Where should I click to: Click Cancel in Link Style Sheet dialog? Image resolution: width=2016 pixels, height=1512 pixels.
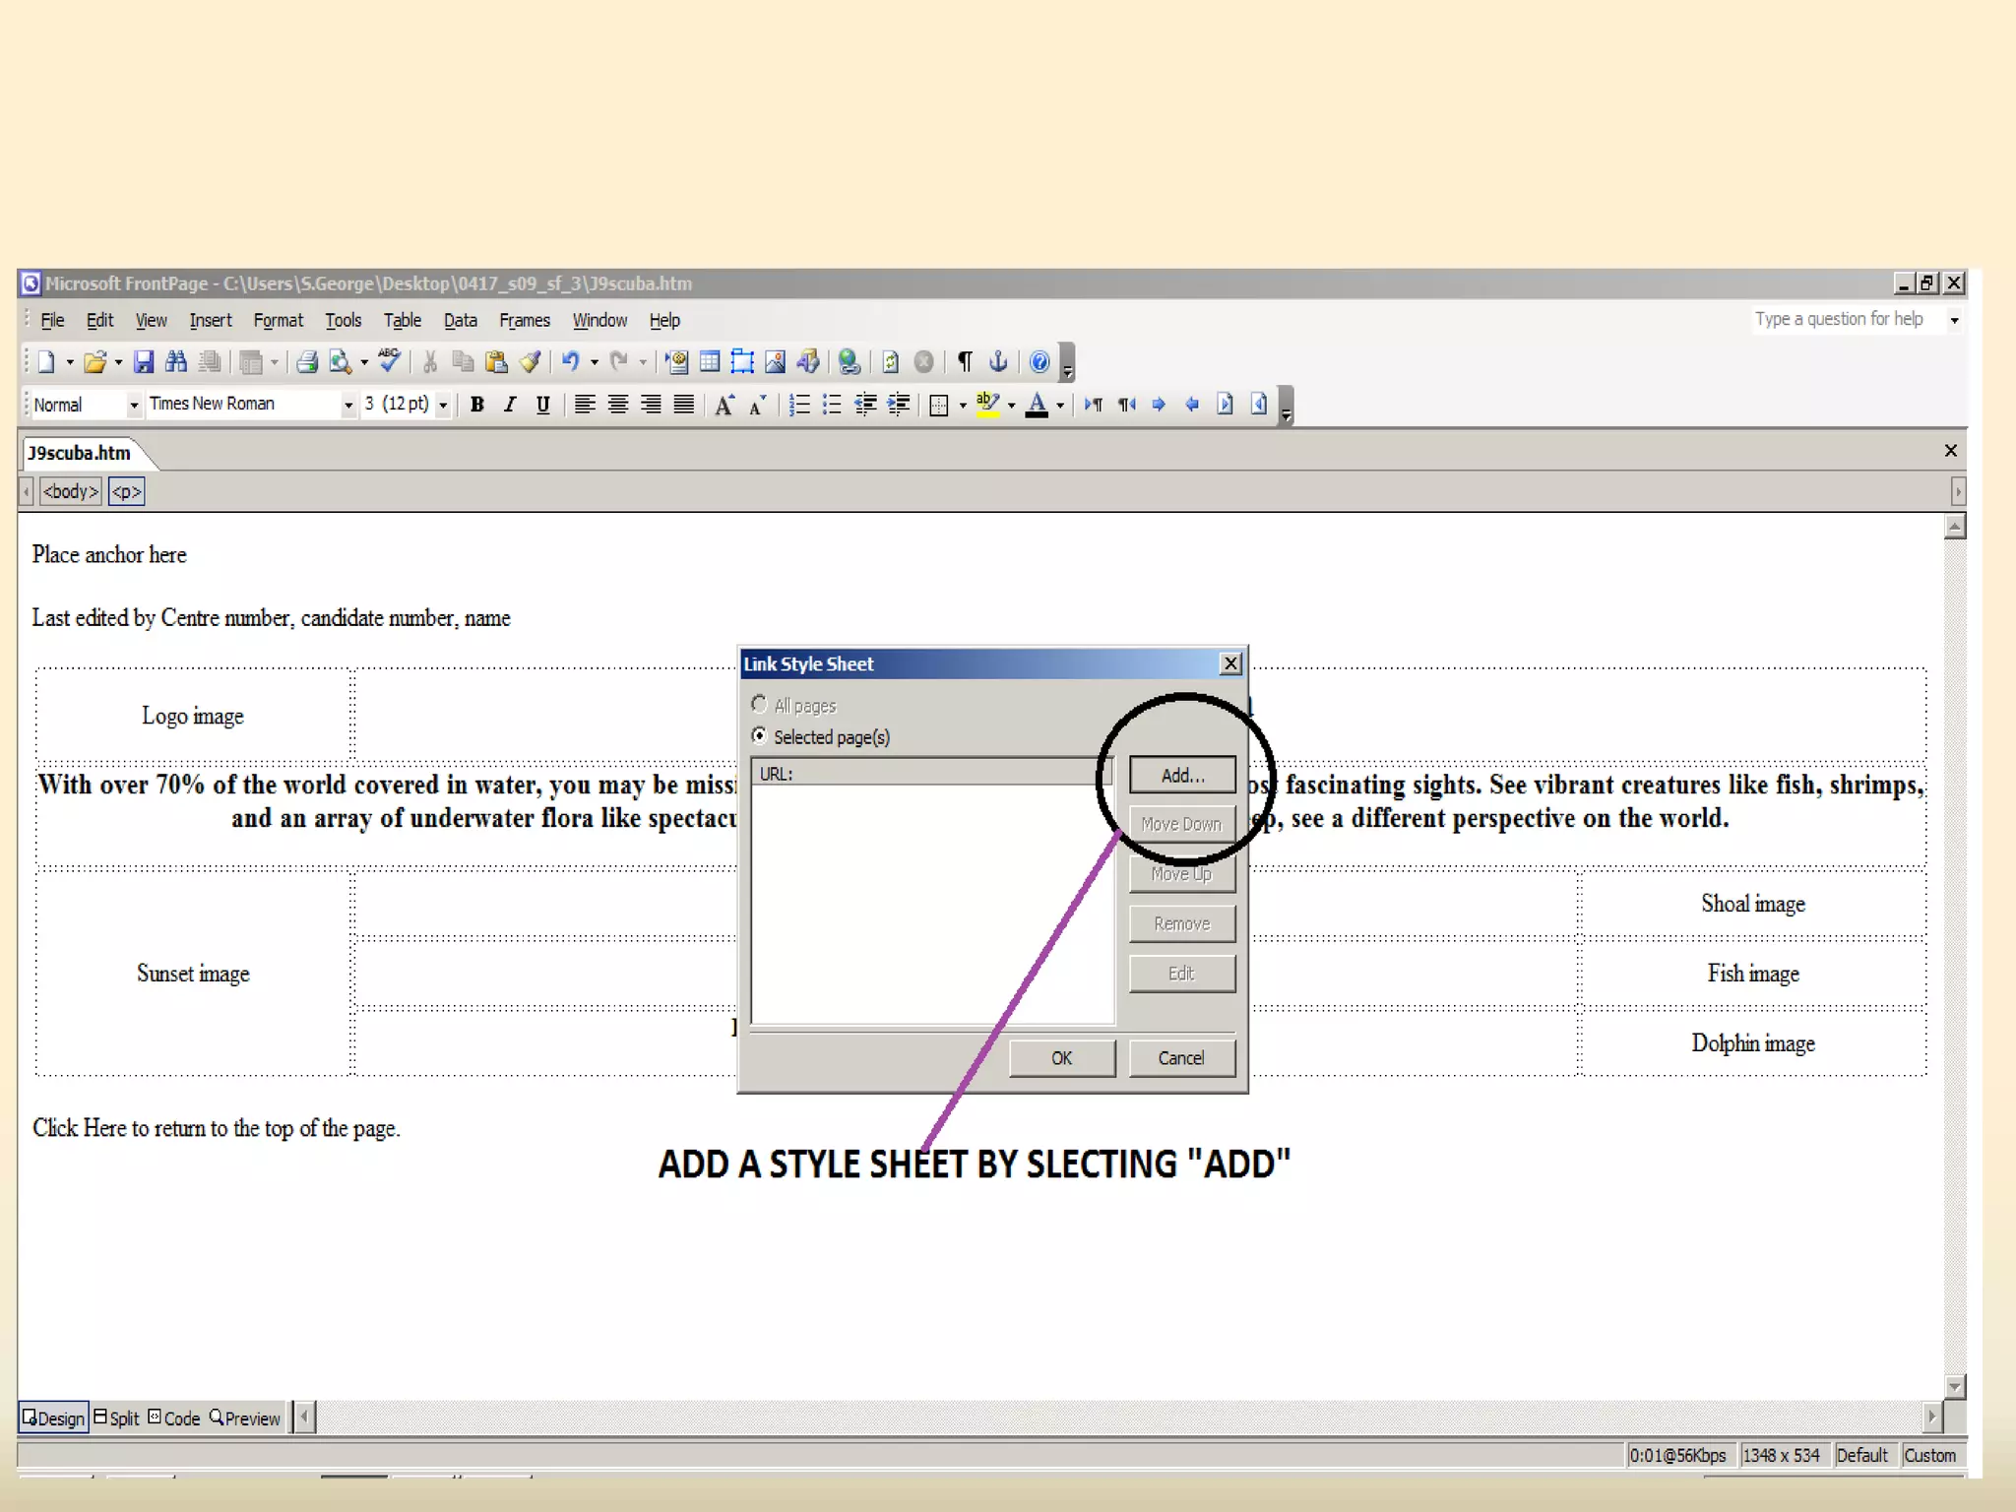pyautogui.click(x=1180, y=1058)
